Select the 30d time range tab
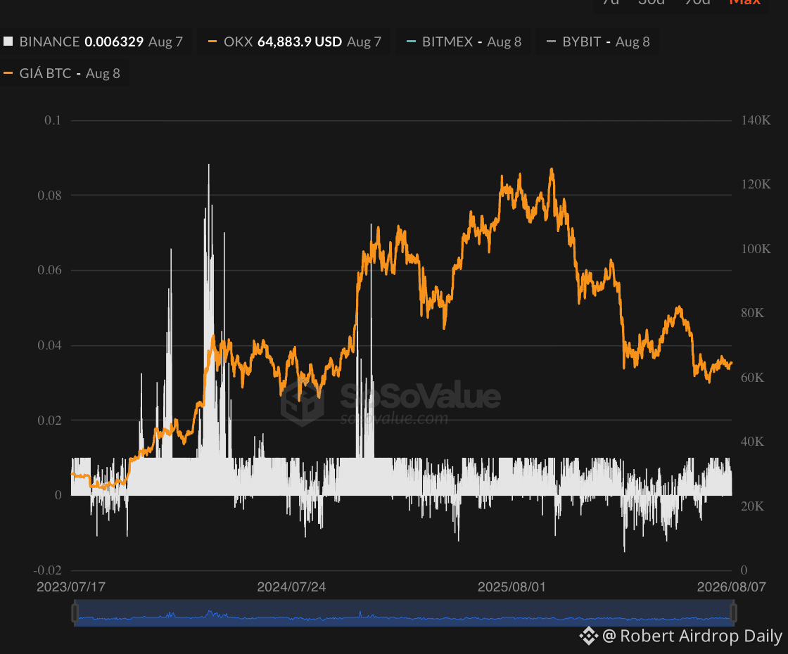788x654 pixels. [x=652, y=3]
